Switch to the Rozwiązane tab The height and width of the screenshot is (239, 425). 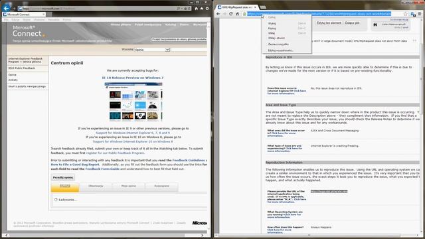tap(161, 187)
